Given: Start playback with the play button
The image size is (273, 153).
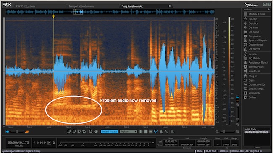Looking at the screenshot, I should tap(45, 143).
